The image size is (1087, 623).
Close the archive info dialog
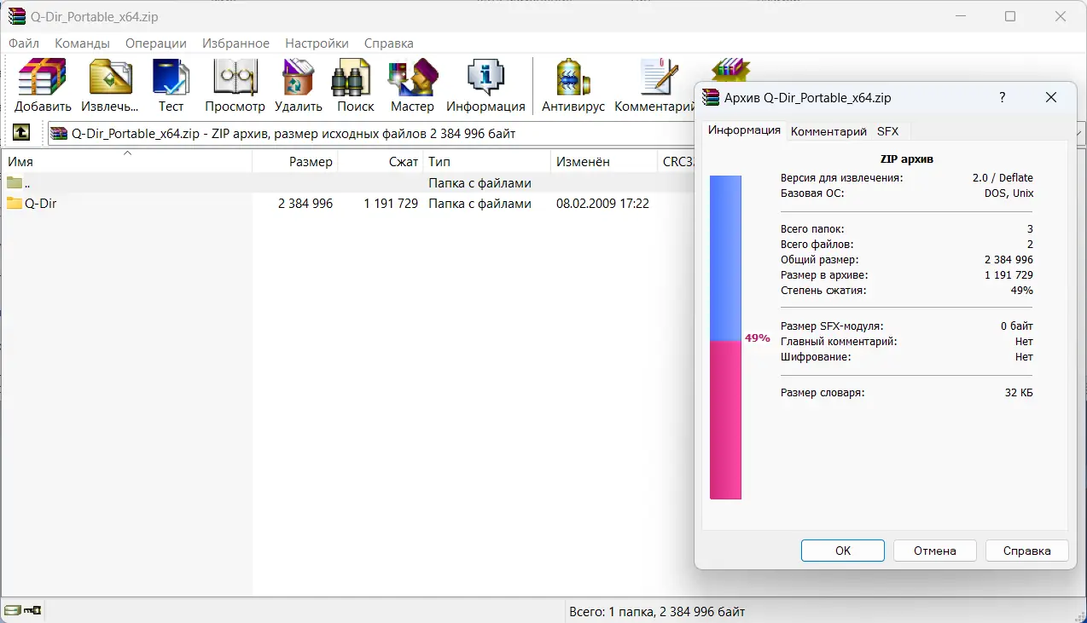click(x=1051, y=97)
